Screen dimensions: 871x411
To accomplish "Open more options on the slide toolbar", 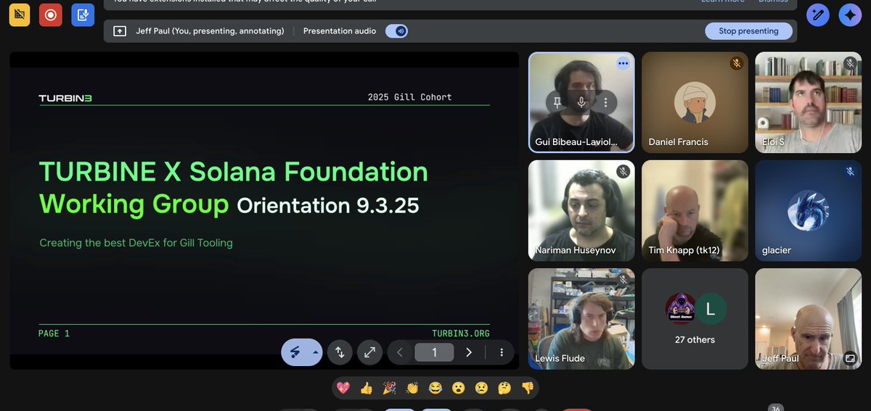I will click(501, 352).
